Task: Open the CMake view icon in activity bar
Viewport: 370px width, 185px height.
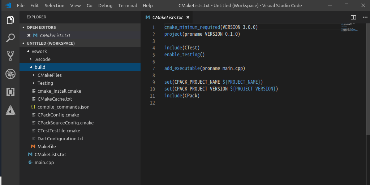Action: coord(10,110)
